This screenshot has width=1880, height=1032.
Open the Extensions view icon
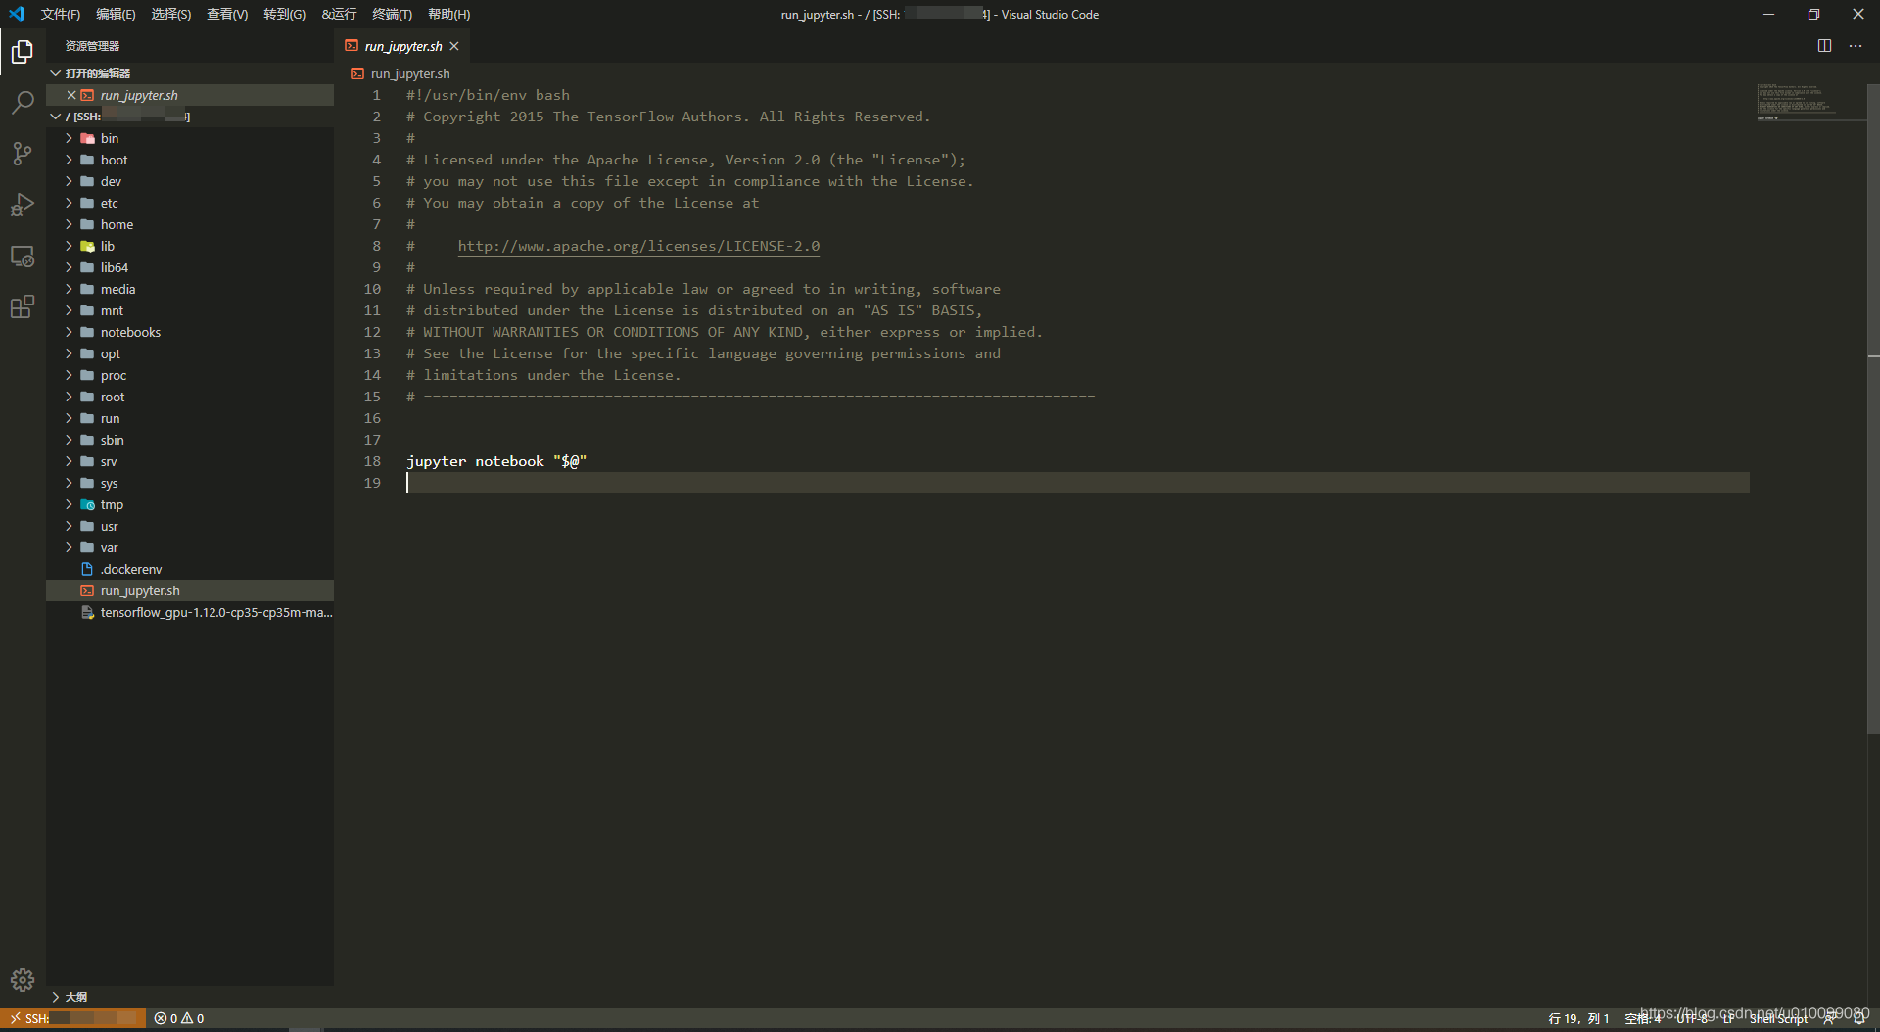click(x=23, y=307)
